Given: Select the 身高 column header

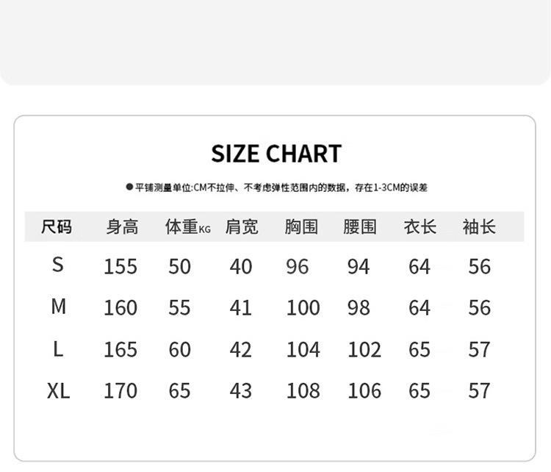Looking at the screenshot, I should click(x=121, y=227).
